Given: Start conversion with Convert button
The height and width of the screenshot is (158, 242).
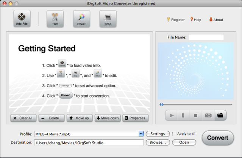Looking at the screenshot, I should [x=218, y=138].
